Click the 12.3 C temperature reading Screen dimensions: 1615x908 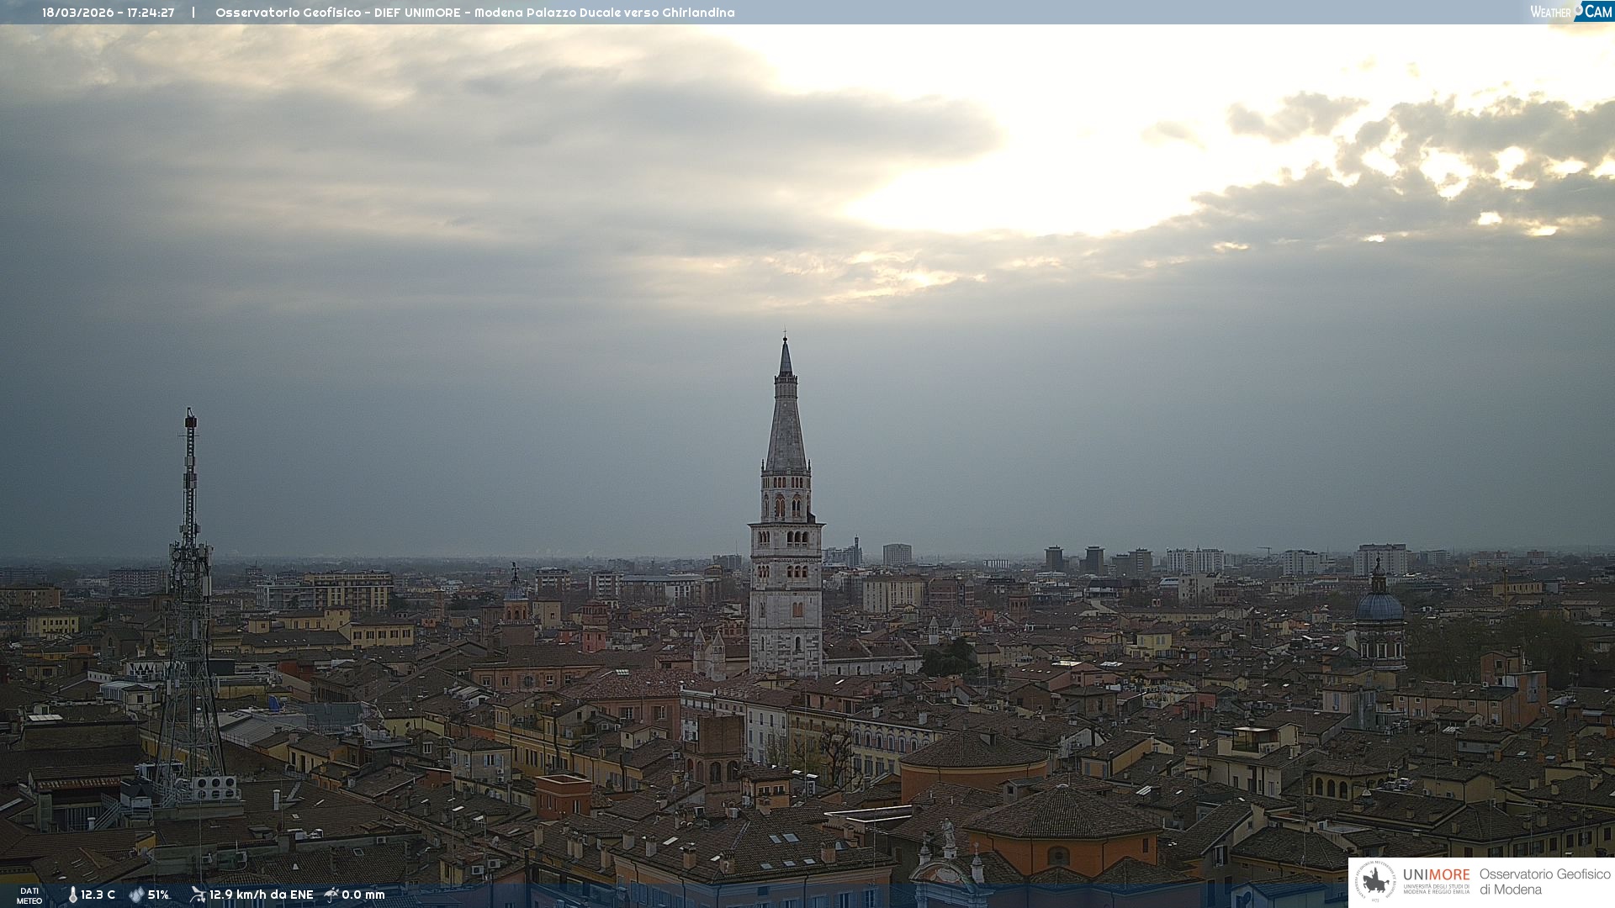(x=98, y=895)
